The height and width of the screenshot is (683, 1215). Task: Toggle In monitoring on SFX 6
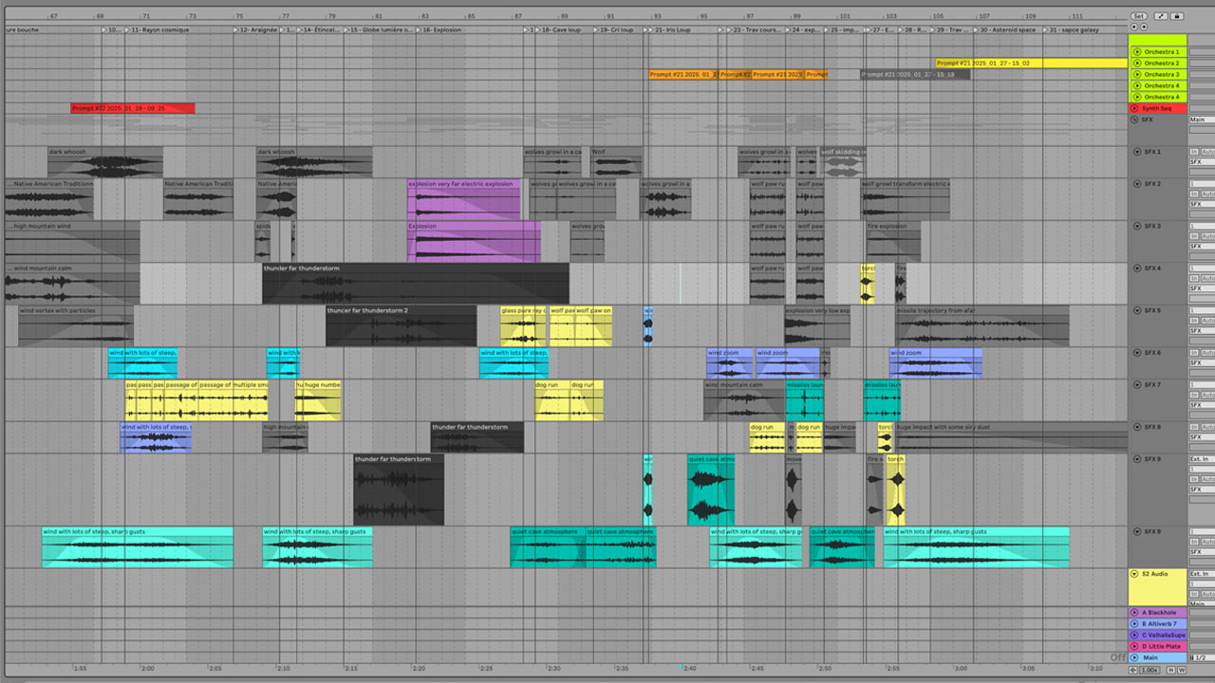tap(1195, 353)
